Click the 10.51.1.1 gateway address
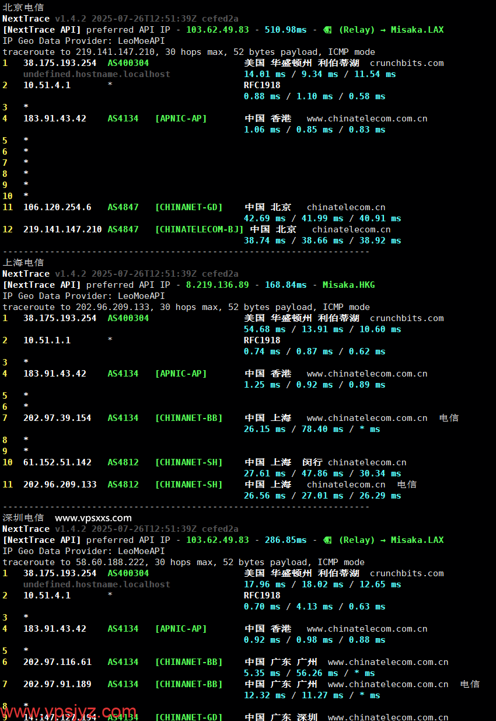This screenshot has width=496, height=721. pos(47,340)
